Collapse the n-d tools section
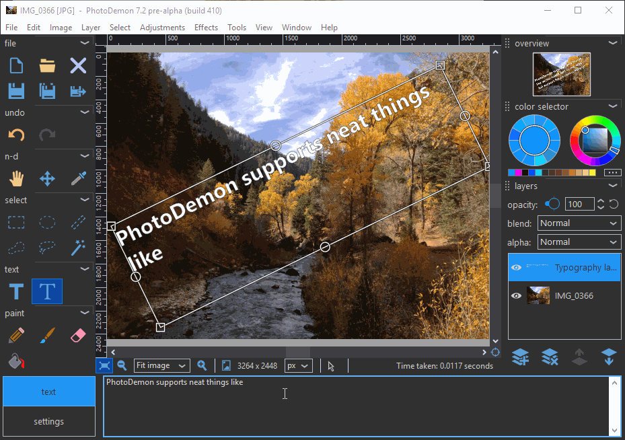The image size is (625, 440). (x=85, y=156)
